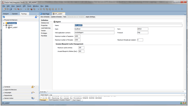Open the File menu

(x=4, y=6)
